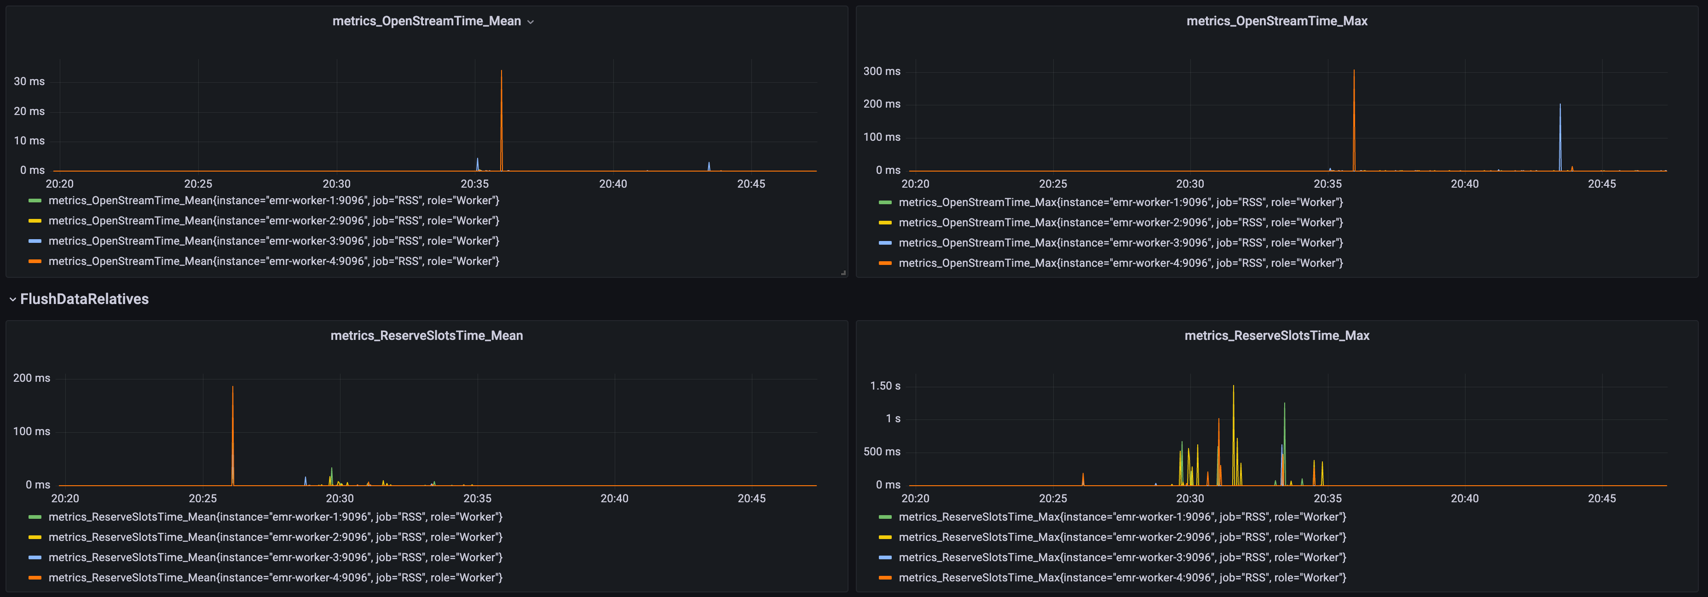
Task: Click the orange 300 ms spike in OpenStreamTime_Max graph
Action: click(x=1354, y=72)
